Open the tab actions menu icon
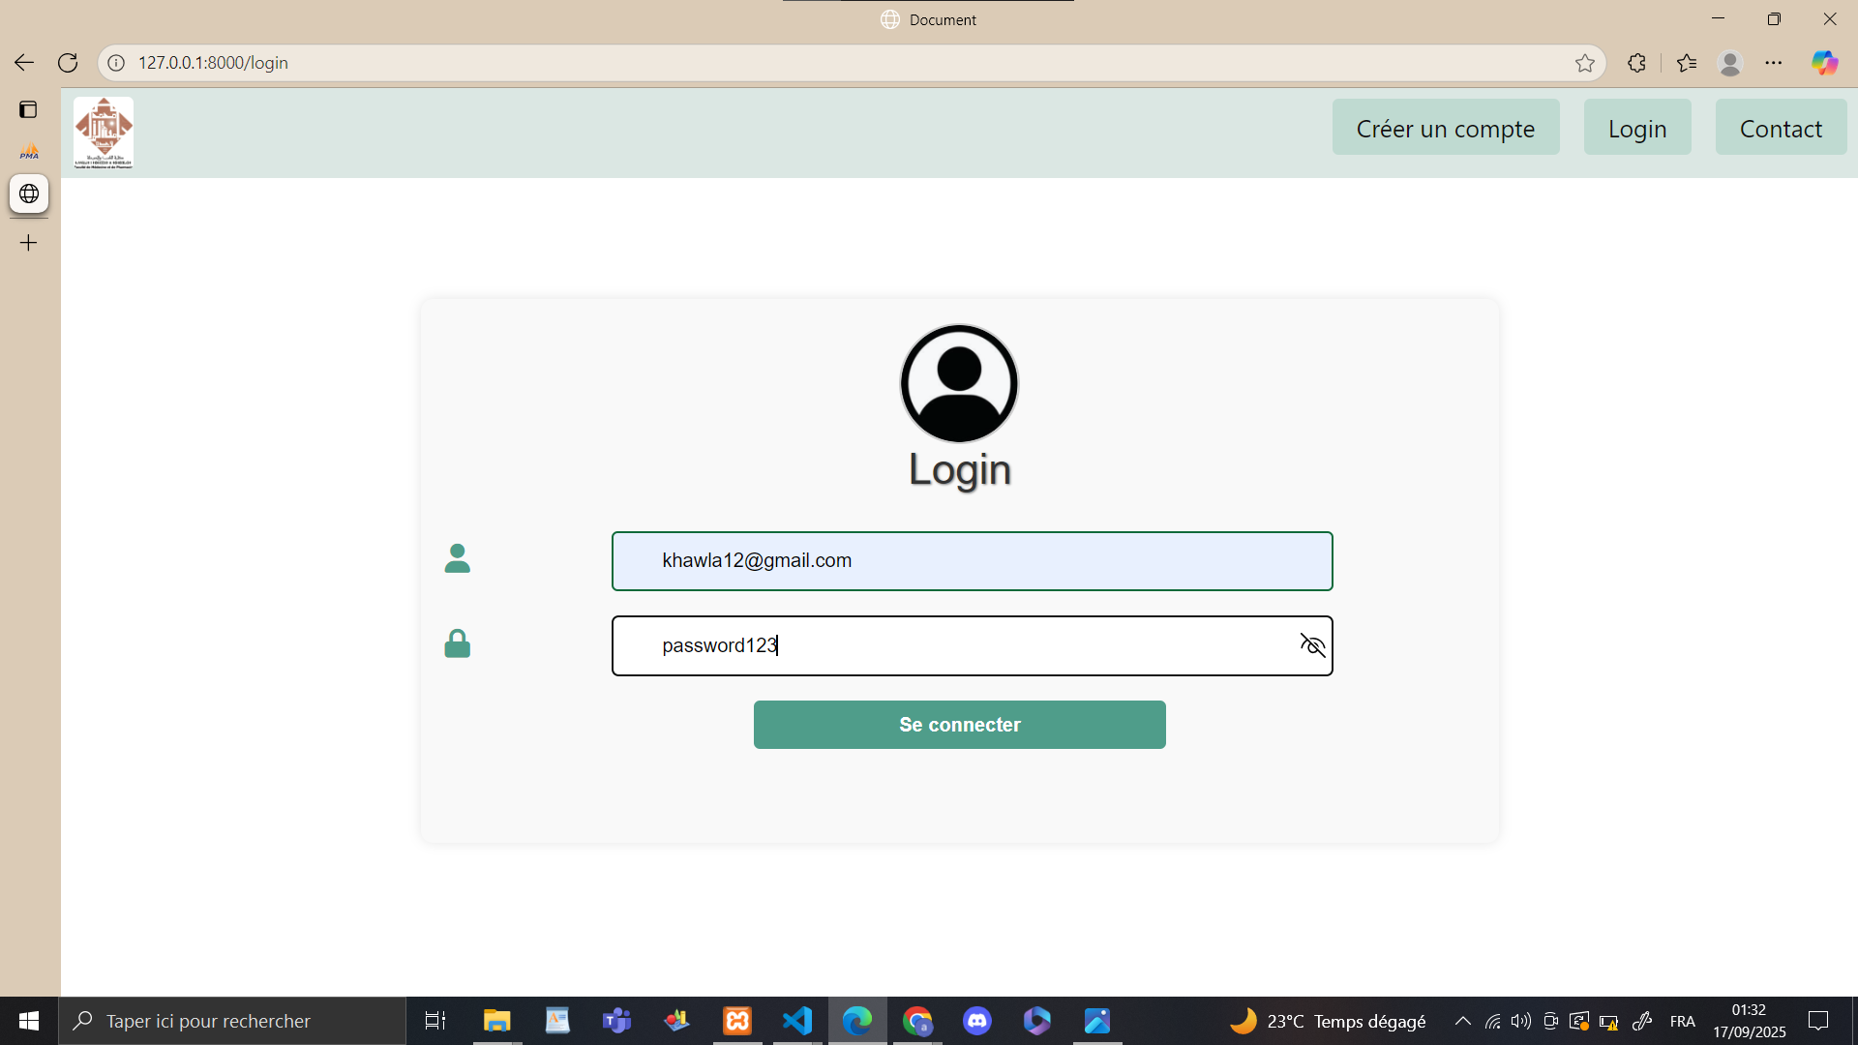 (x=28, y=109)
